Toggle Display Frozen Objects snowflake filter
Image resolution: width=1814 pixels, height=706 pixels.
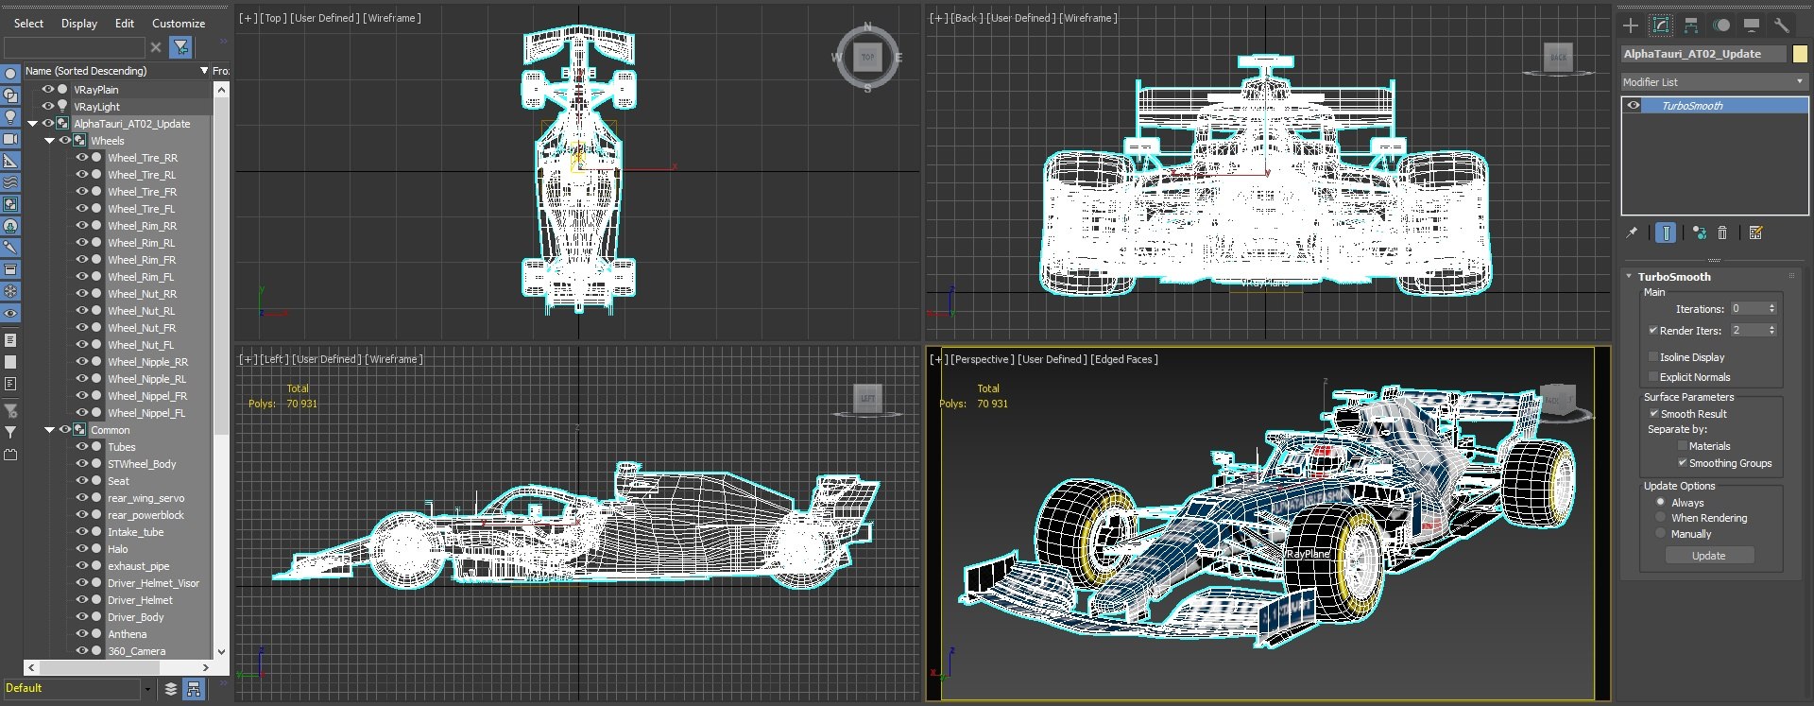pyautogui.click(x=10, y=291)
